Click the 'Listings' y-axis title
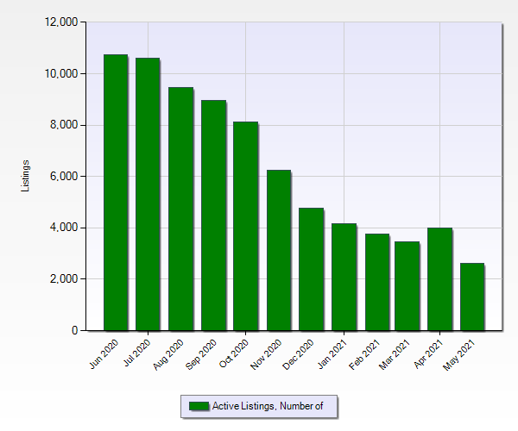Image resolution: width=518 pixels, height=431 pixels. 26,176
